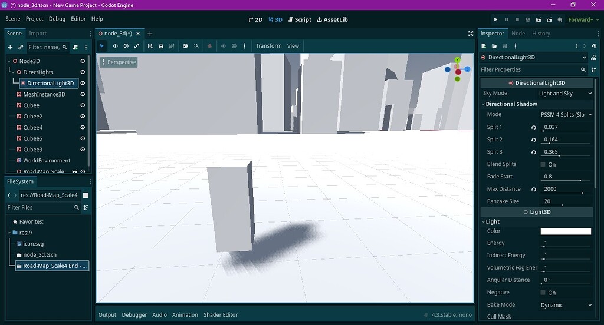
Task: Toggle Use Local Space cube icon
Action: tap(185, 46)
